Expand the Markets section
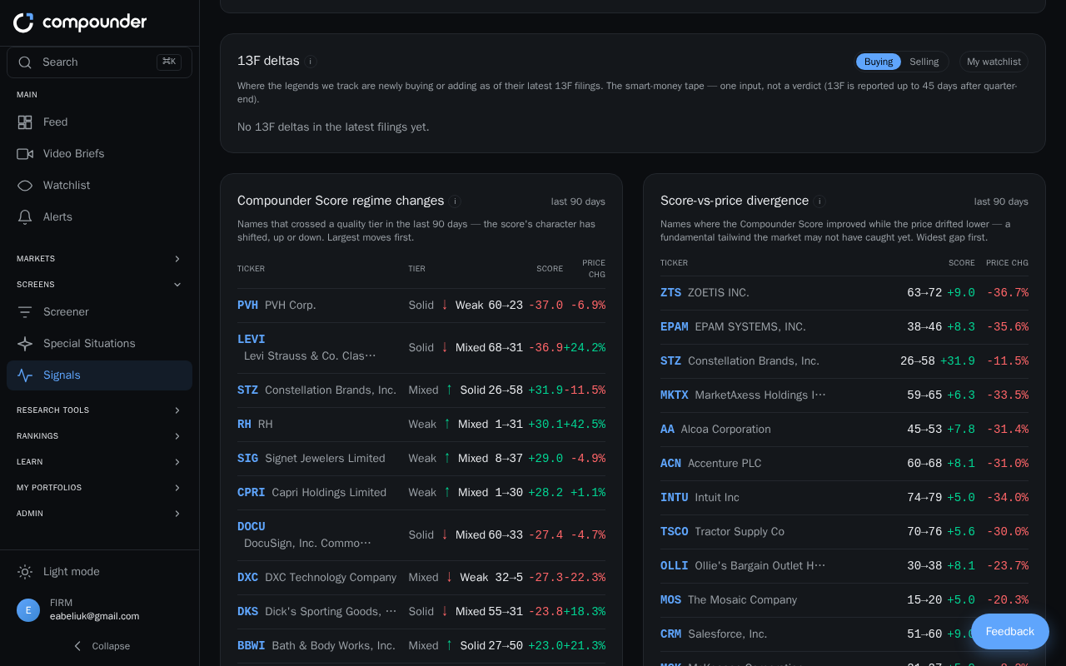The height and width of the screenshot is (666, 1066). [x=99, y=259]
